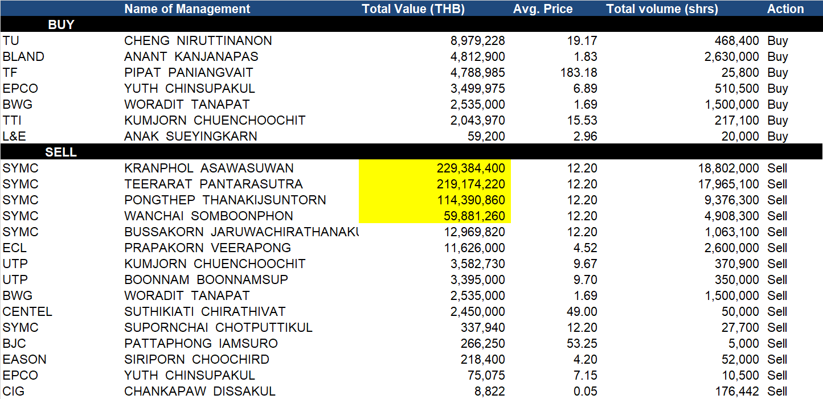
Task: Select the value 8,979,228
Action: pyautogui.click(x=477, y=40)
